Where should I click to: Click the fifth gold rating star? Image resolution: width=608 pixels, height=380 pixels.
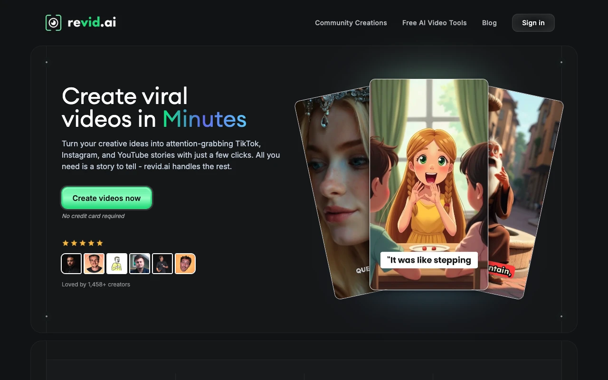(x=100, y=243)
